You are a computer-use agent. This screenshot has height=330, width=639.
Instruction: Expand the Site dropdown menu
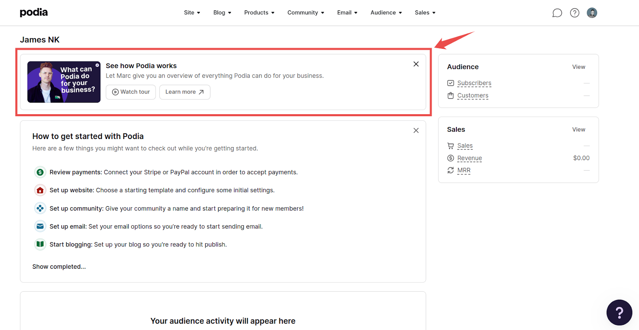tap(192, 13)
